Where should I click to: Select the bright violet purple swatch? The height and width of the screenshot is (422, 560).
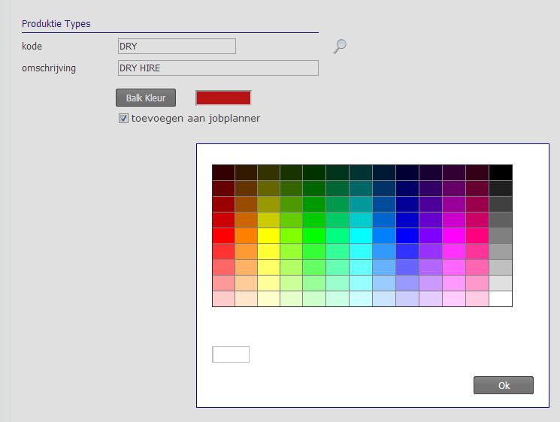[x=431, y=236]
